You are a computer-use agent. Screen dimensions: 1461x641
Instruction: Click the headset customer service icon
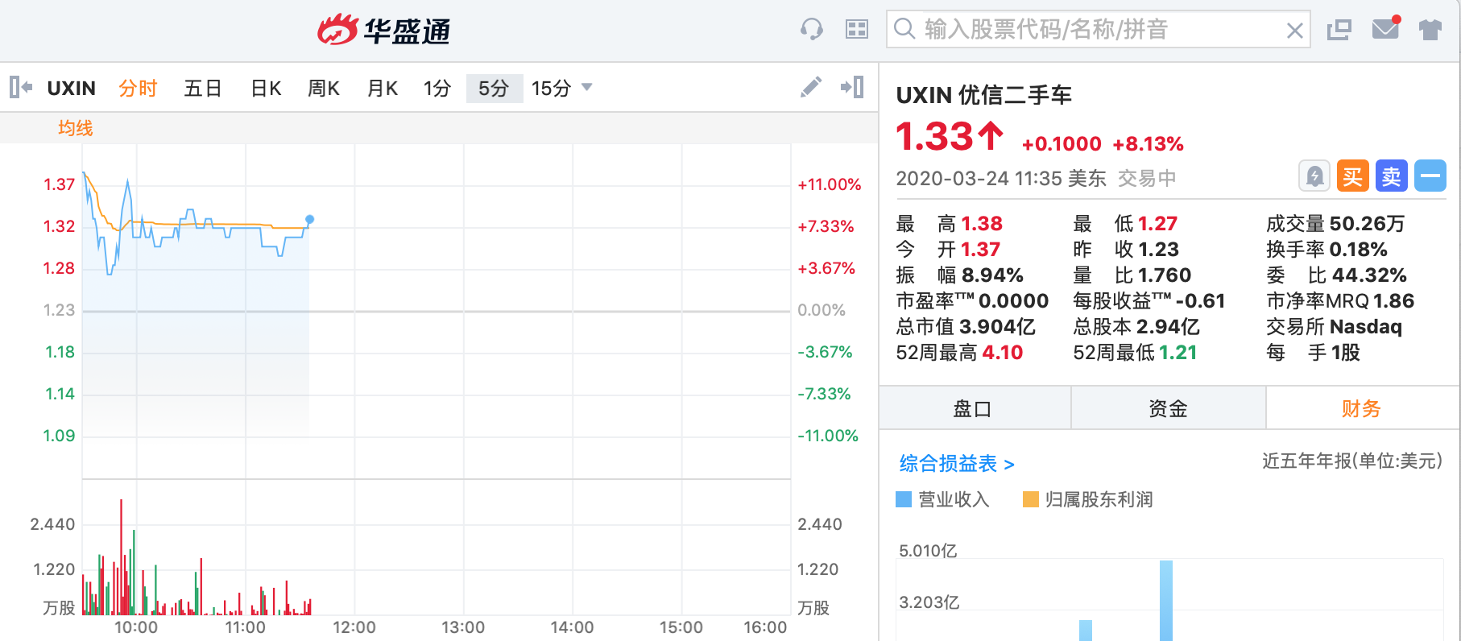coord(812,30)
